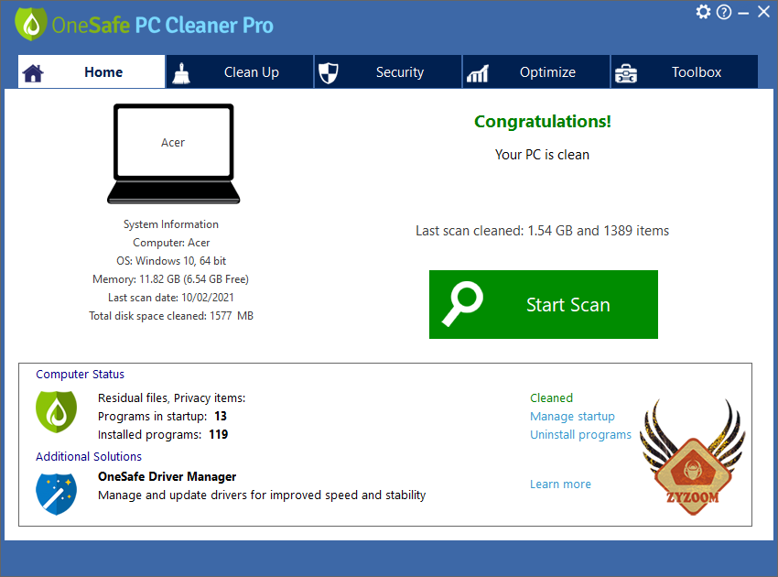Click 'Total disk space cleaned: 1577 MB'
The width and height of the screenshot is (778, 577).
(171, 316)
